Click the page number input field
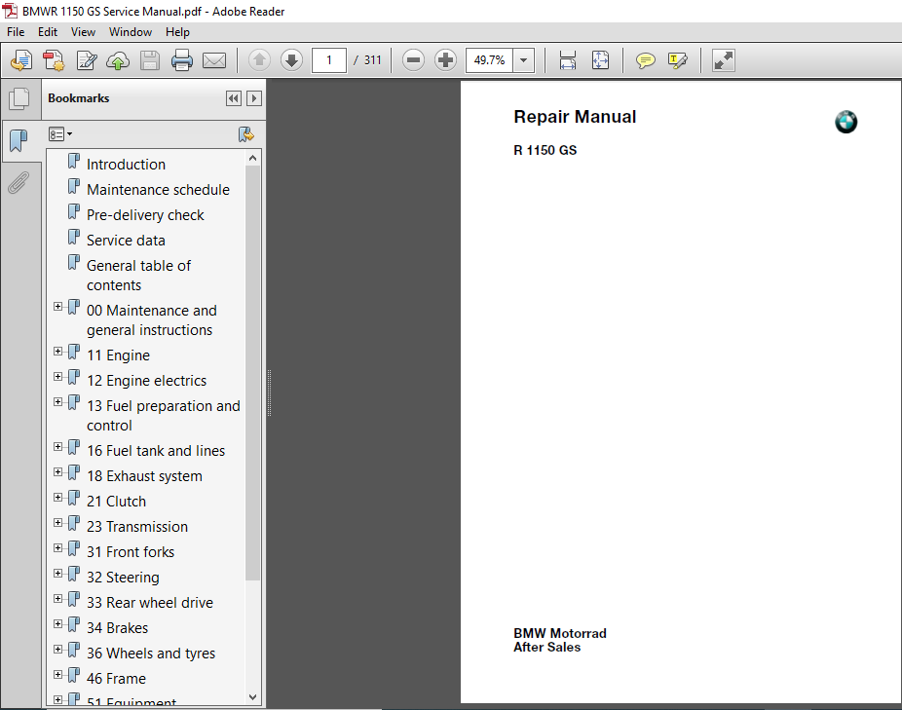 pyautogui.click(x=329, y=59)
